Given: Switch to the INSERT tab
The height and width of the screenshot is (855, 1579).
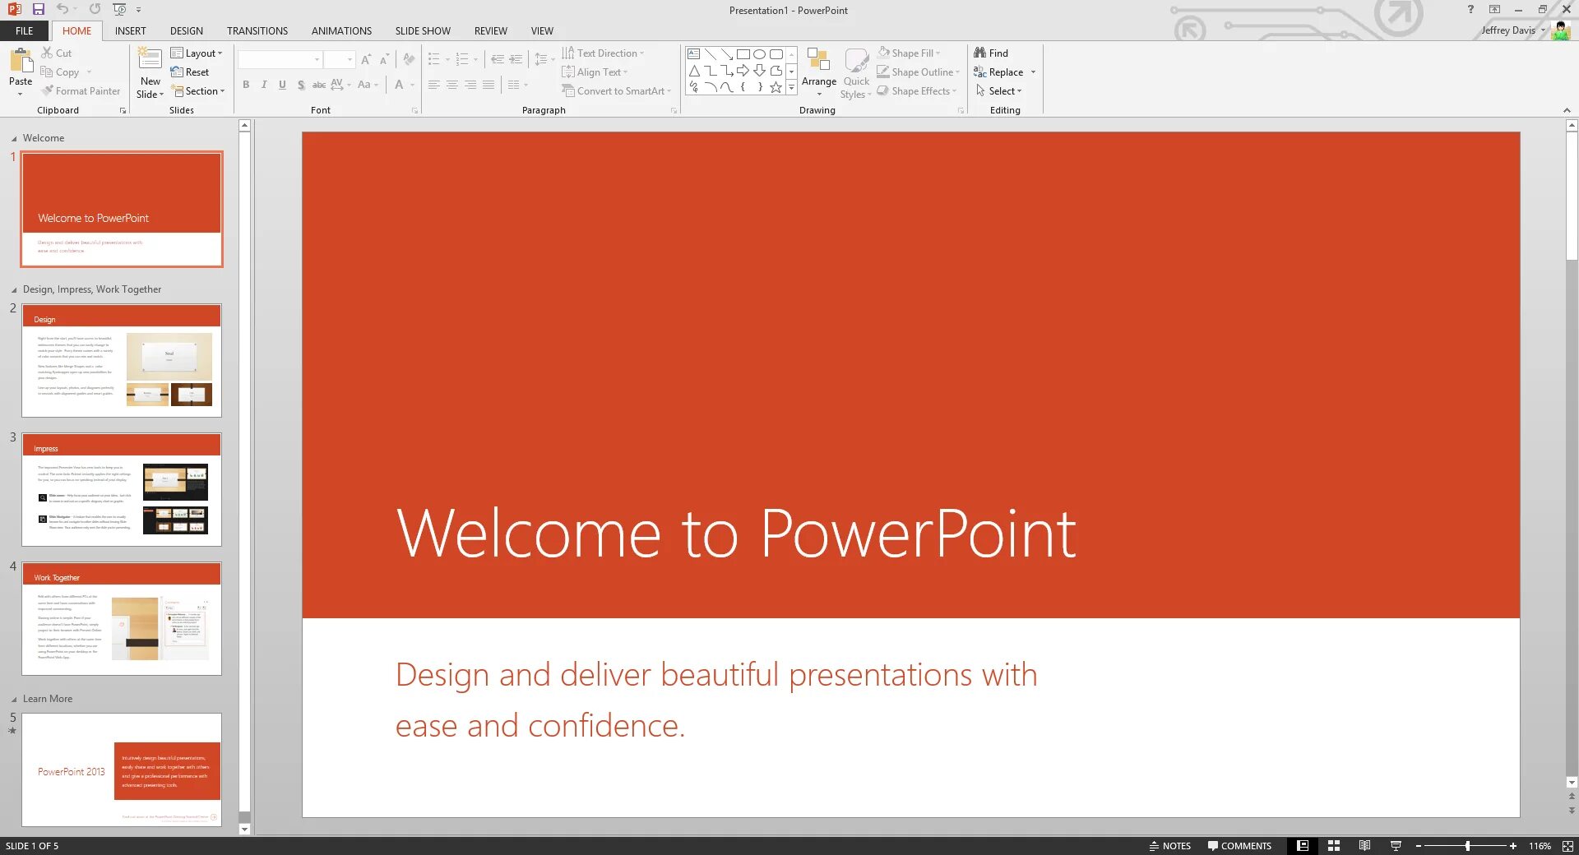Looking at the screenshot, I should point(130,31).
